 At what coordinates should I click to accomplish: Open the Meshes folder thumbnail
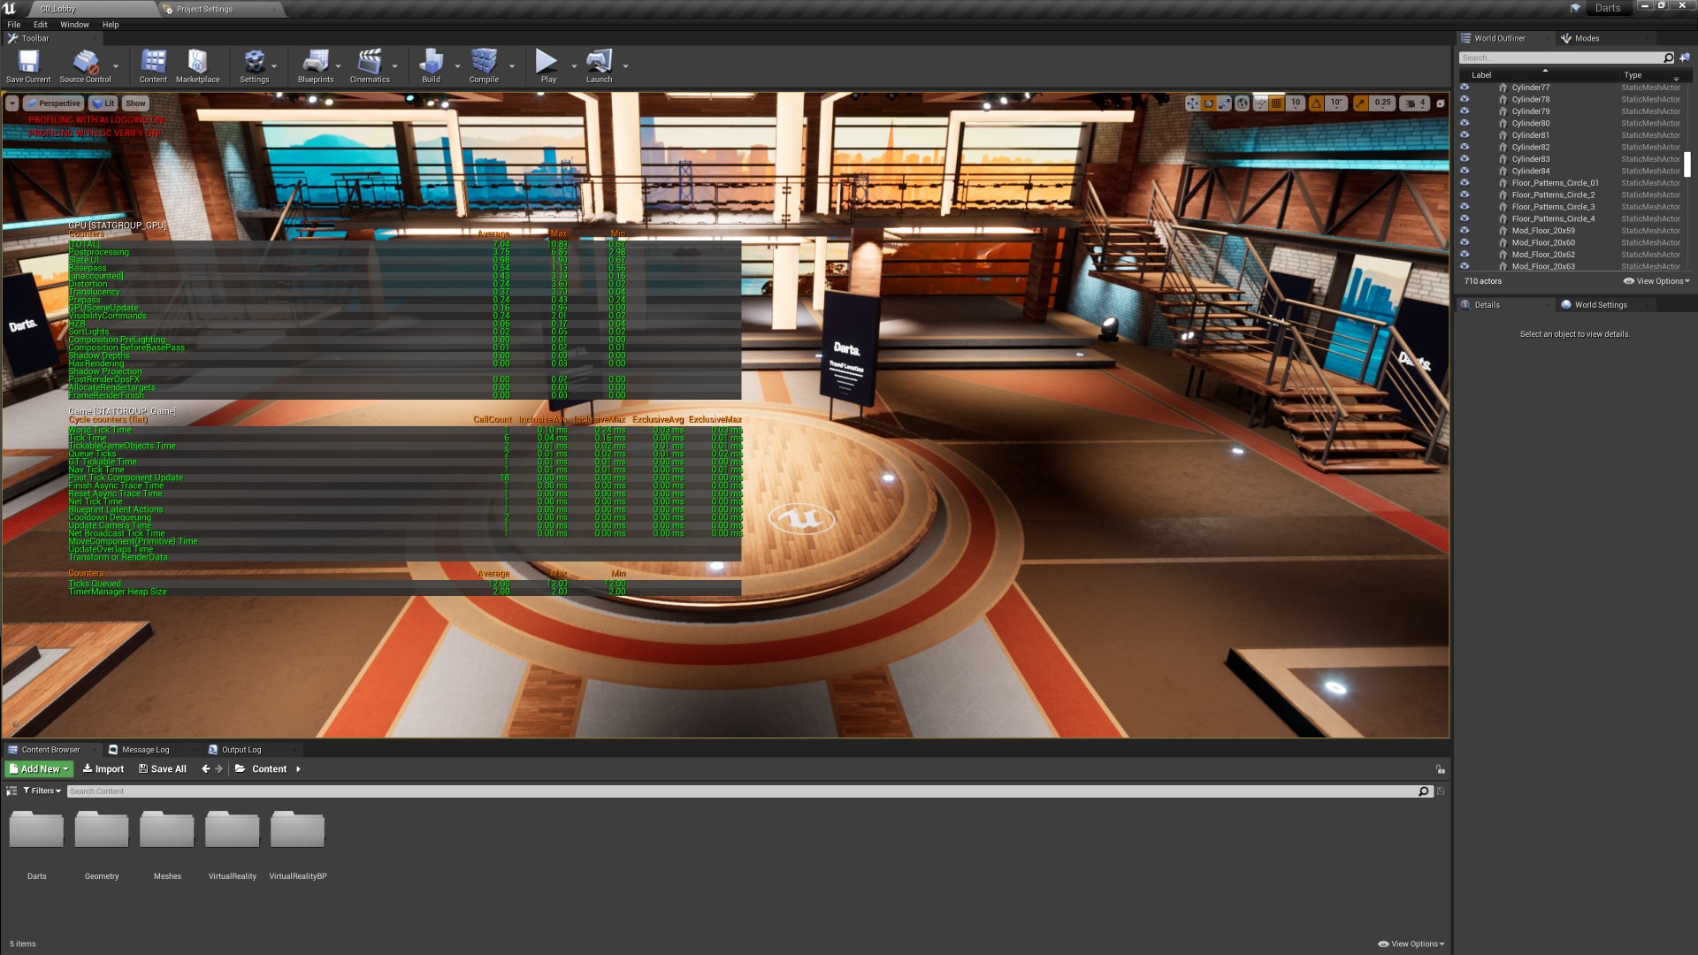click(166, 829)
